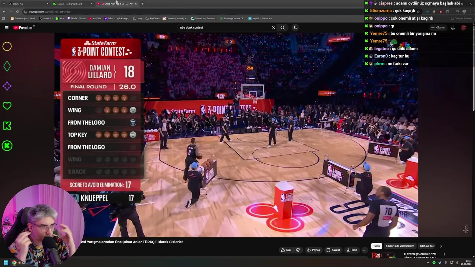475x267 pixels.
Task: Share the video via Paylaş
Action: tap(313, 250)
